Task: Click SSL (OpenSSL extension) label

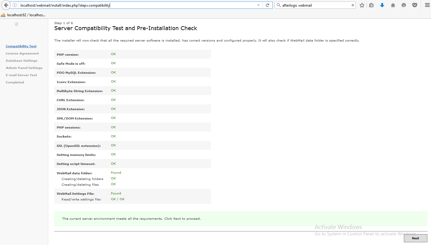Action: (79, 146)
